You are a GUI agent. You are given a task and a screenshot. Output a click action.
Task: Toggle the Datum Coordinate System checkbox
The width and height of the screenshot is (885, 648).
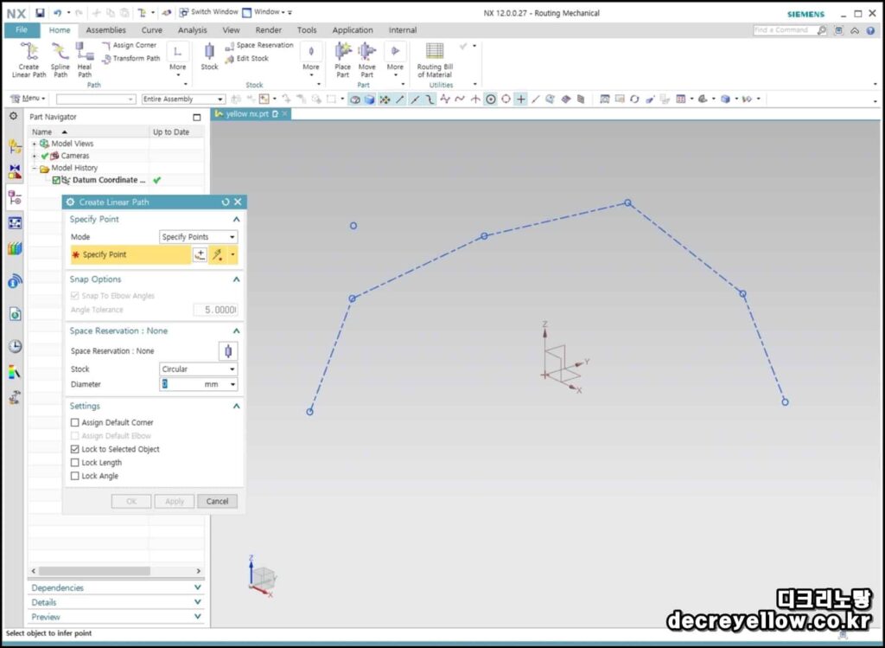pos(56,180)
